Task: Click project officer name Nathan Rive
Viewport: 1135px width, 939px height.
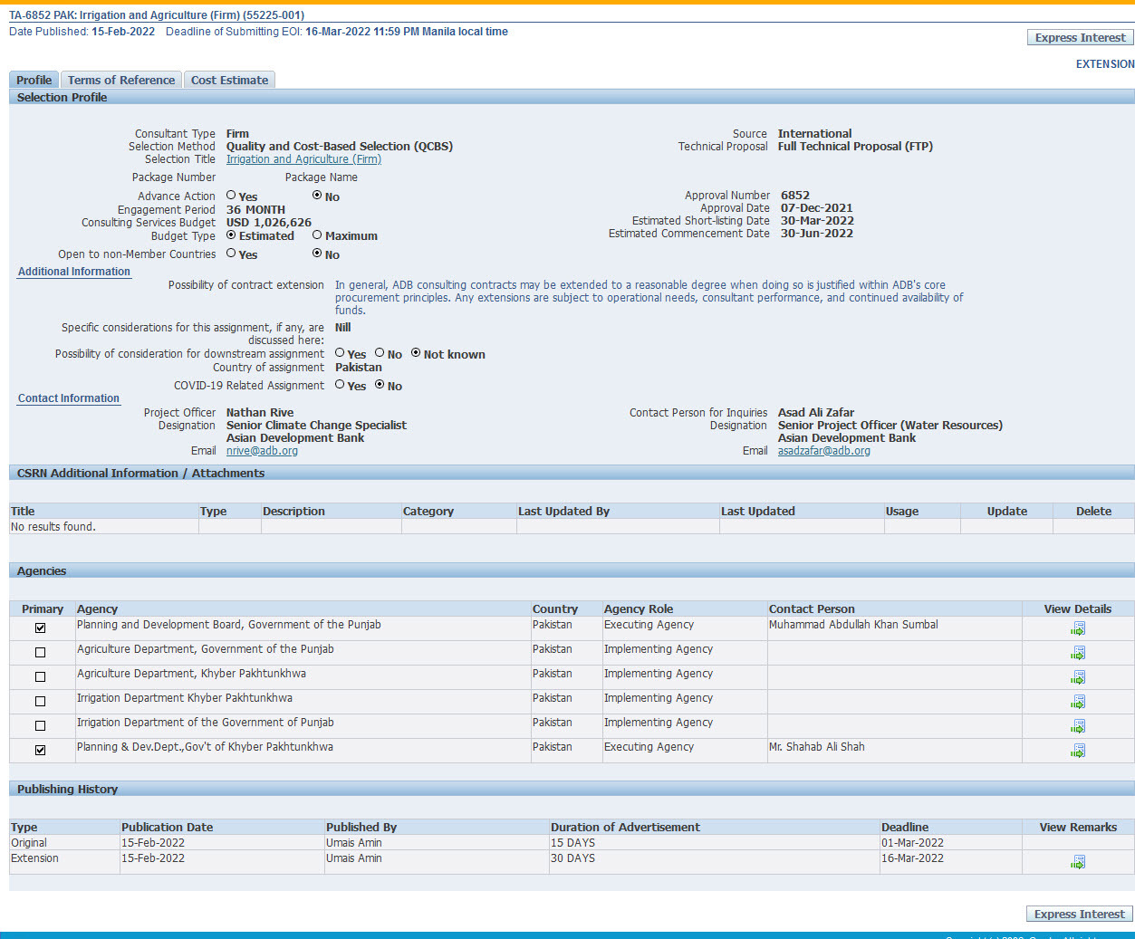Action: tap(260, 413)
